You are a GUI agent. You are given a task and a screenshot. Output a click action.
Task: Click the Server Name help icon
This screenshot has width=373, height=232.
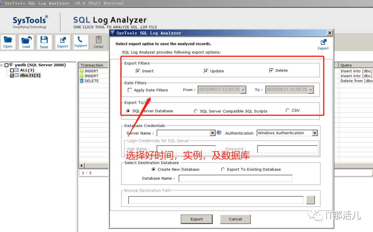pyautogui.click(x=219, y=133)
